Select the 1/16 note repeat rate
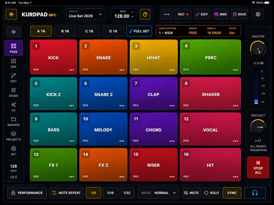 [x=110, y=193]
